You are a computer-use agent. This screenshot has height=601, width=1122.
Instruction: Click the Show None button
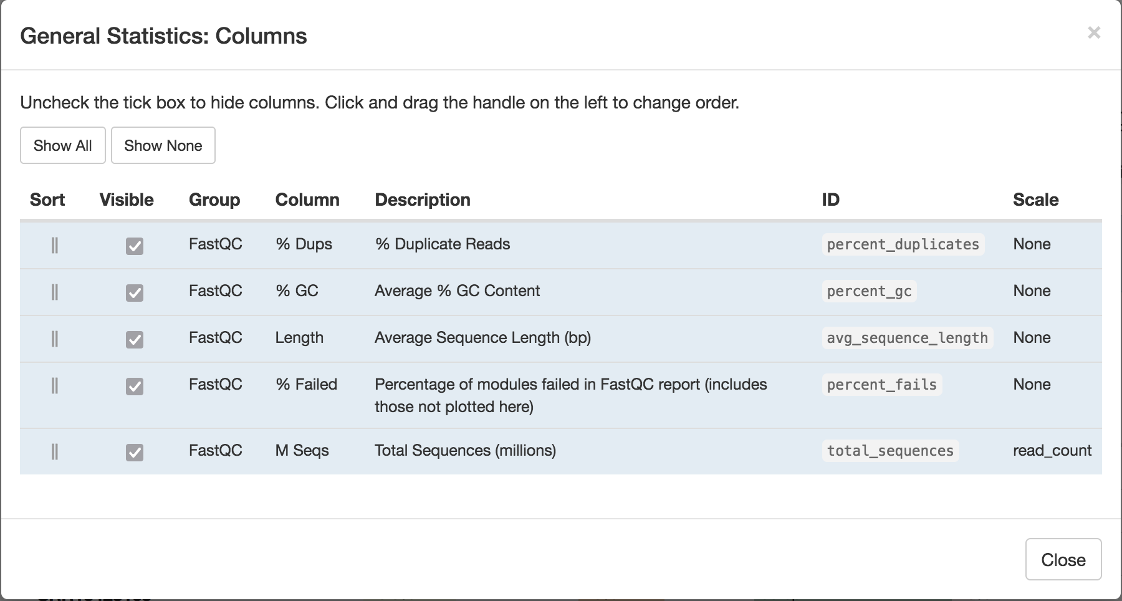pos(163,145)
